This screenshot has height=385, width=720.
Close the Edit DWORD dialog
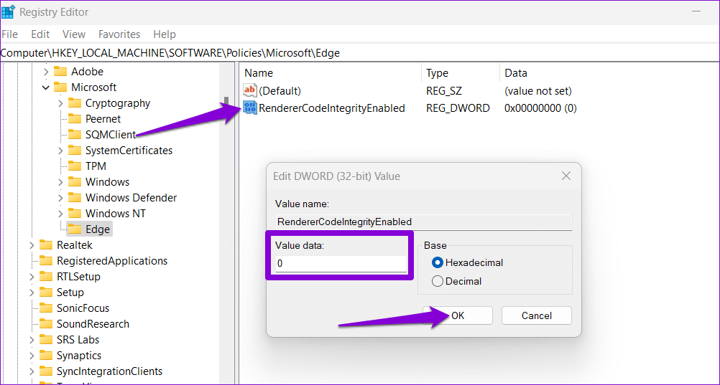[x=566, y=176]
